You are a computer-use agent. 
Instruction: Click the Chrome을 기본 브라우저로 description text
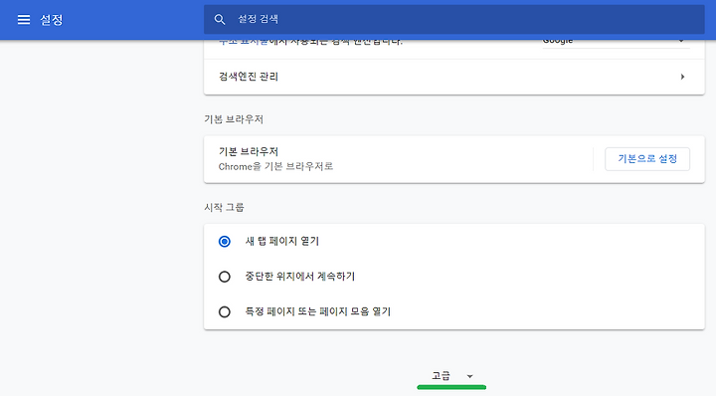tap(275, 167)
